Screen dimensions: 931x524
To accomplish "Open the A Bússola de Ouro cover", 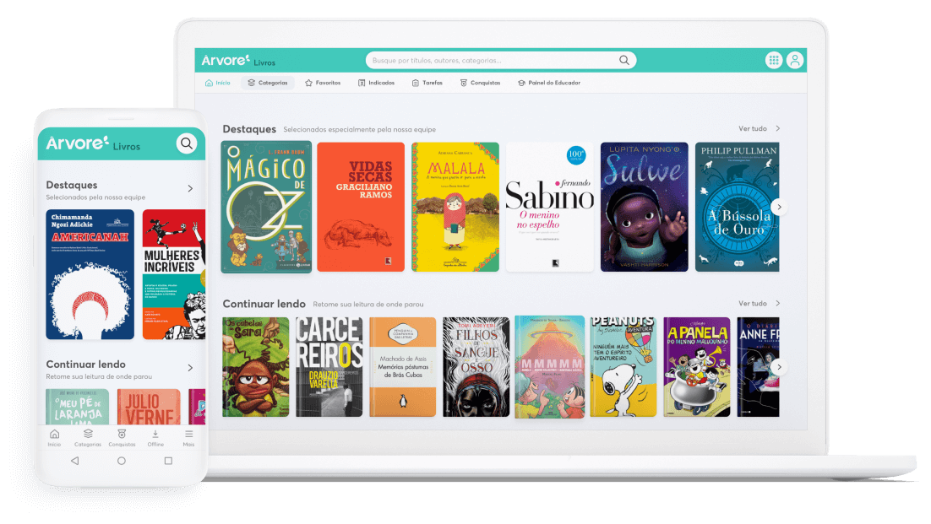I will click(x=738, y=207).
